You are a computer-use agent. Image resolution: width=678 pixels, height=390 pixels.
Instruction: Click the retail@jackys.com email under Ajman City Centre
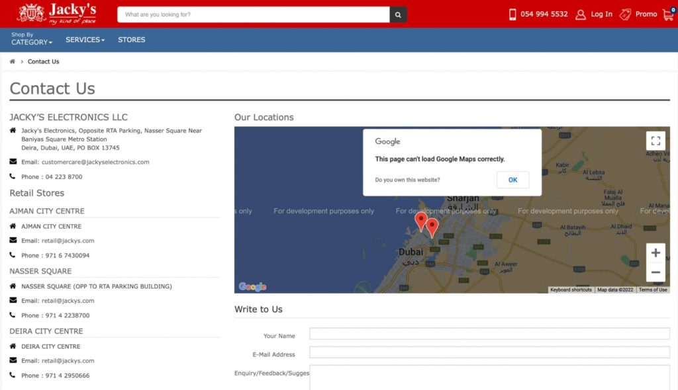point(68,241)
